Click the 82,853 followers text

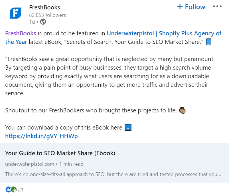click(47, 15)
